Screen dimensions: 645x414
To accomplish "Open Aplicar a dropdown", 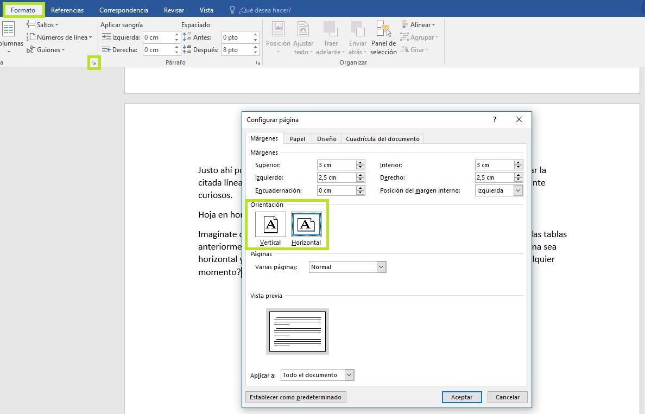I will tap(318, 375).
